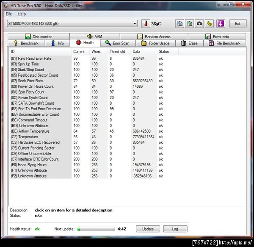The image size is (254, 247).
Task: Select the Offline Uncorrectable row
Action: pos(94,153)
